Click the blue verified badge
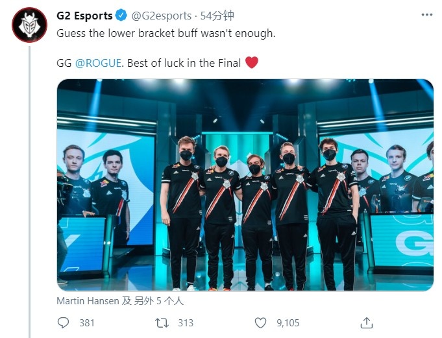The height and width of the screenshot is (338, 442). (x=121, y=15)
